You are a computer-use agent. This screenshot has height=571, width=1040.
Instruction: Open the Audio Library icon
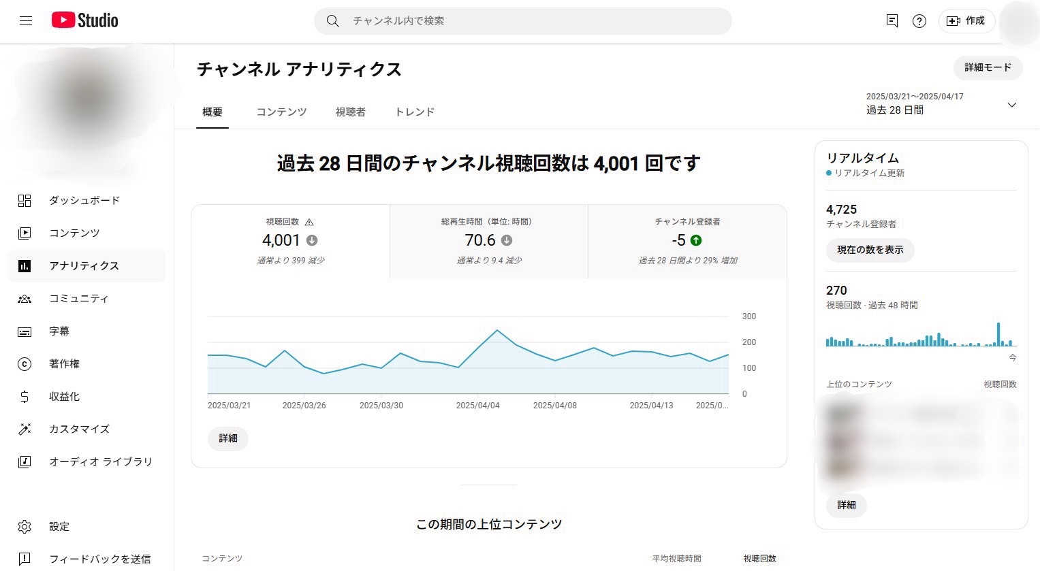[x=25, y=461]
